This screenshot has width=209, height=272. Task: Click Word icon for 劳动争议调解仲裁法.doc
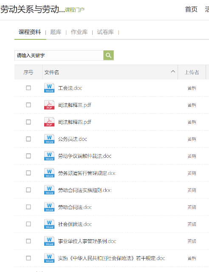49,156
